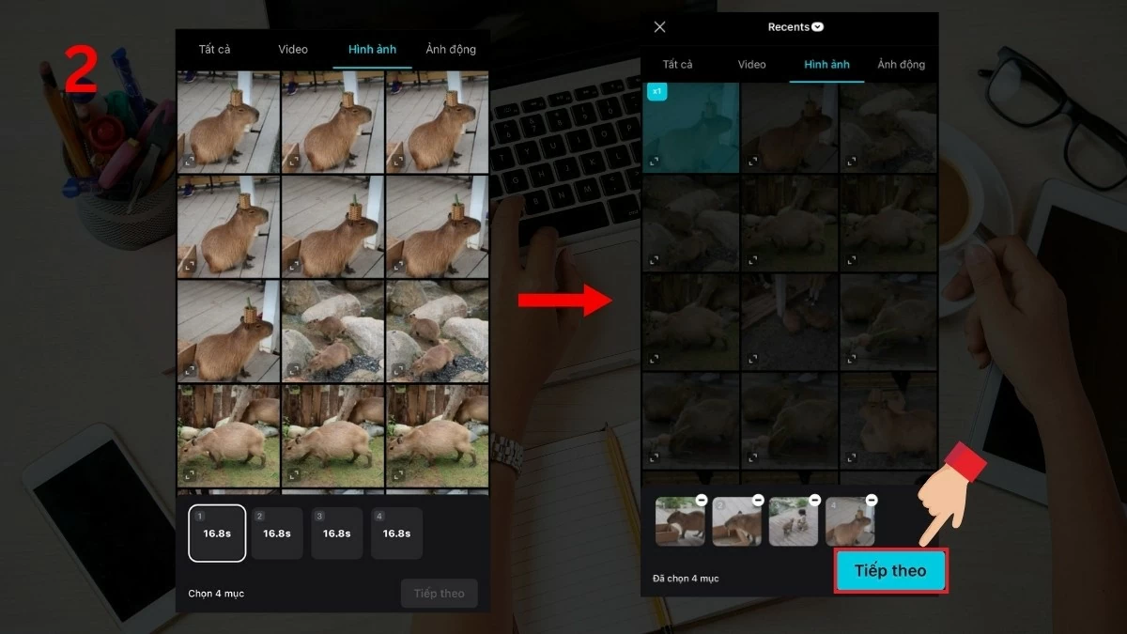Close the right Recents picker with the X

pyautogui.click(x=659, y=27)
